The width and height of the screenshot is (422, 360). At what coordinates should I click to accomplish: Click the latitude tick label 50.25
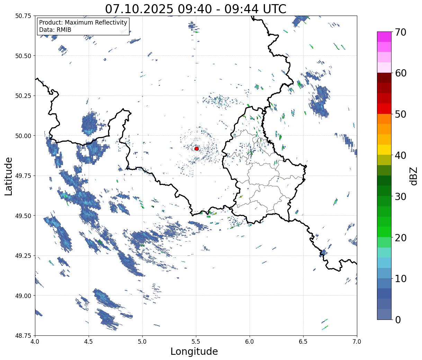23,96
